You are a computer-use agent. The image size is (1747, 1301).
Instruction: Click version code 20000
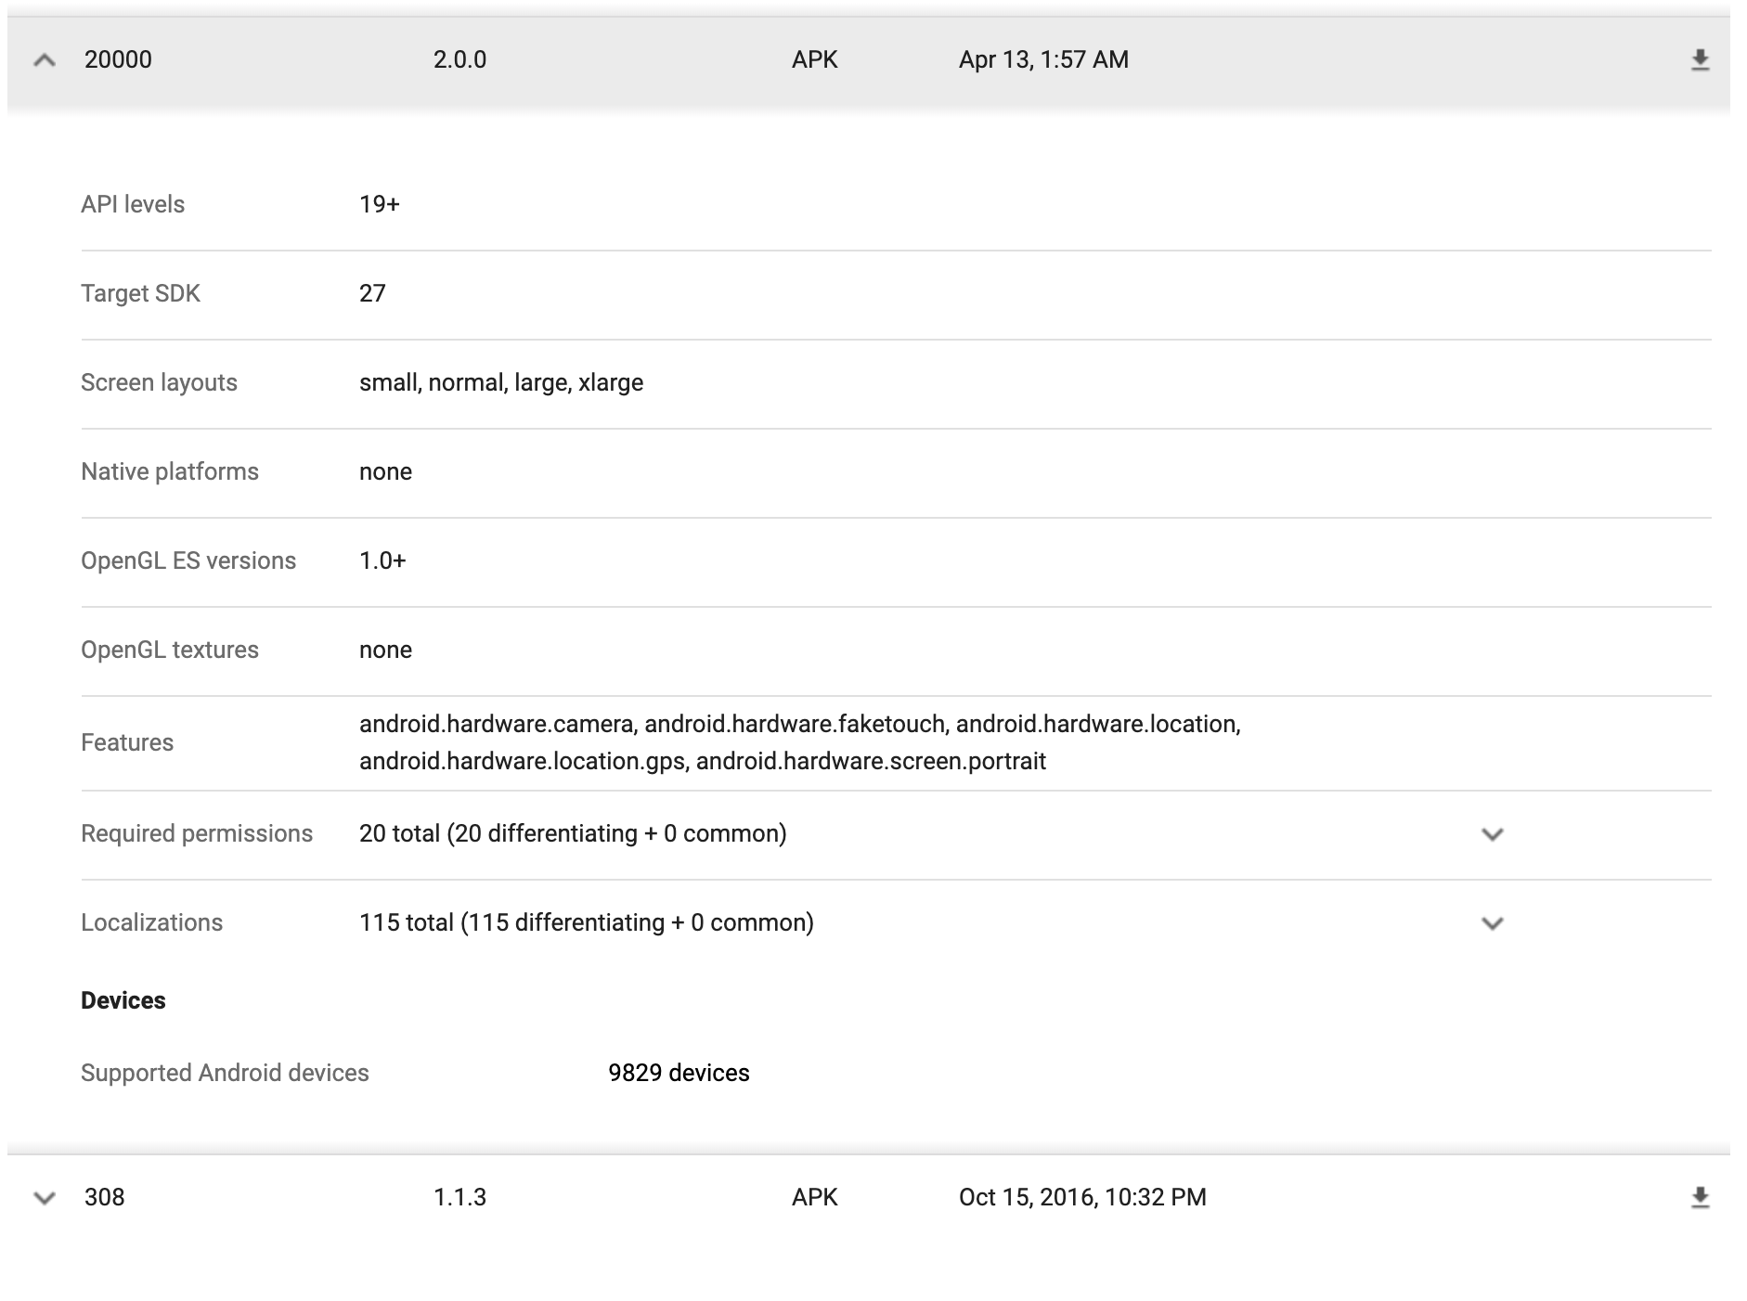point(118,60)
